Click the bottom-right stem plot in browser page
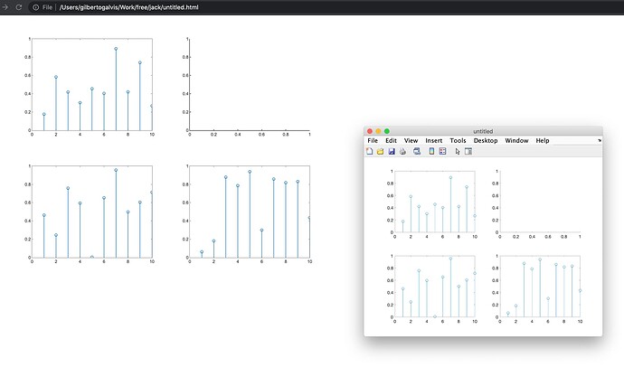This screenshot has width=624, height=377. (x=250, y=212)
